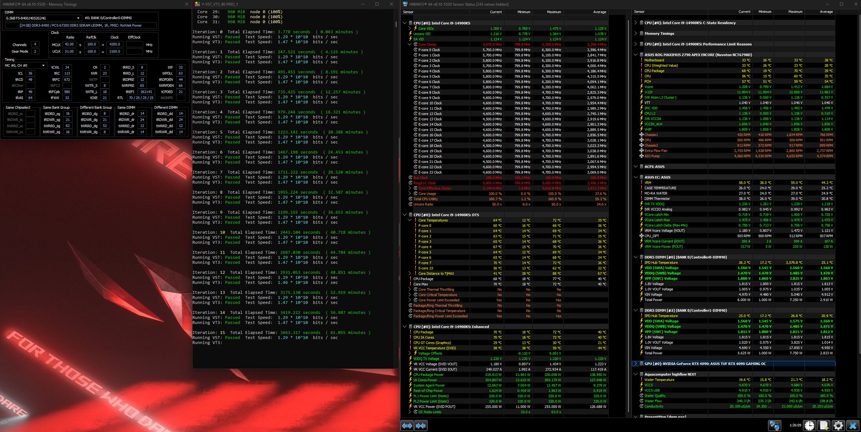
Task: Click the clock icon beside Ring/LLC Clock
Action: pyautogui.click(x=410, y=183)
